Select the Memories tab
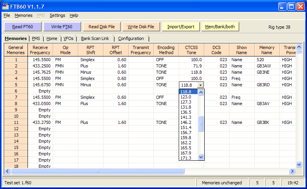This screenshot has width=307, height=189. [16, 38]
